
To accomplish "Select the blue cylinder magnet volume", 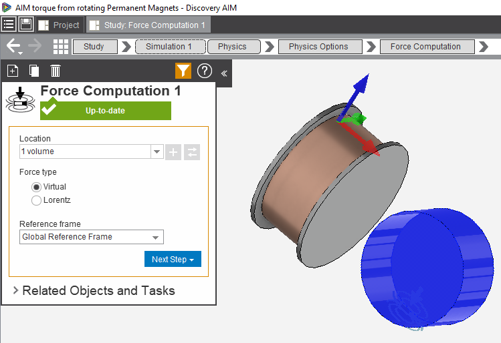I will click(x=427, y=268).
